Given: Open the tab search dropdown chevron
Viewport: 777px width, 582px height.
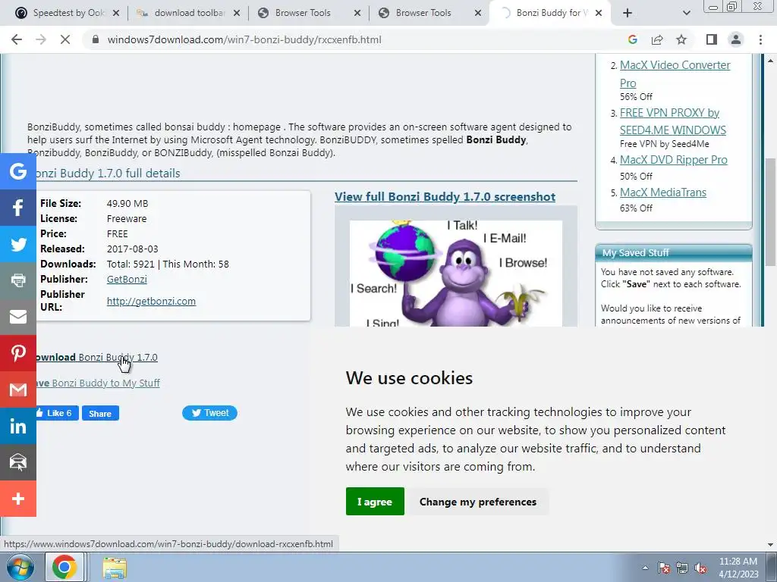Looking at the screenshot, I should [x=686, y=13].
